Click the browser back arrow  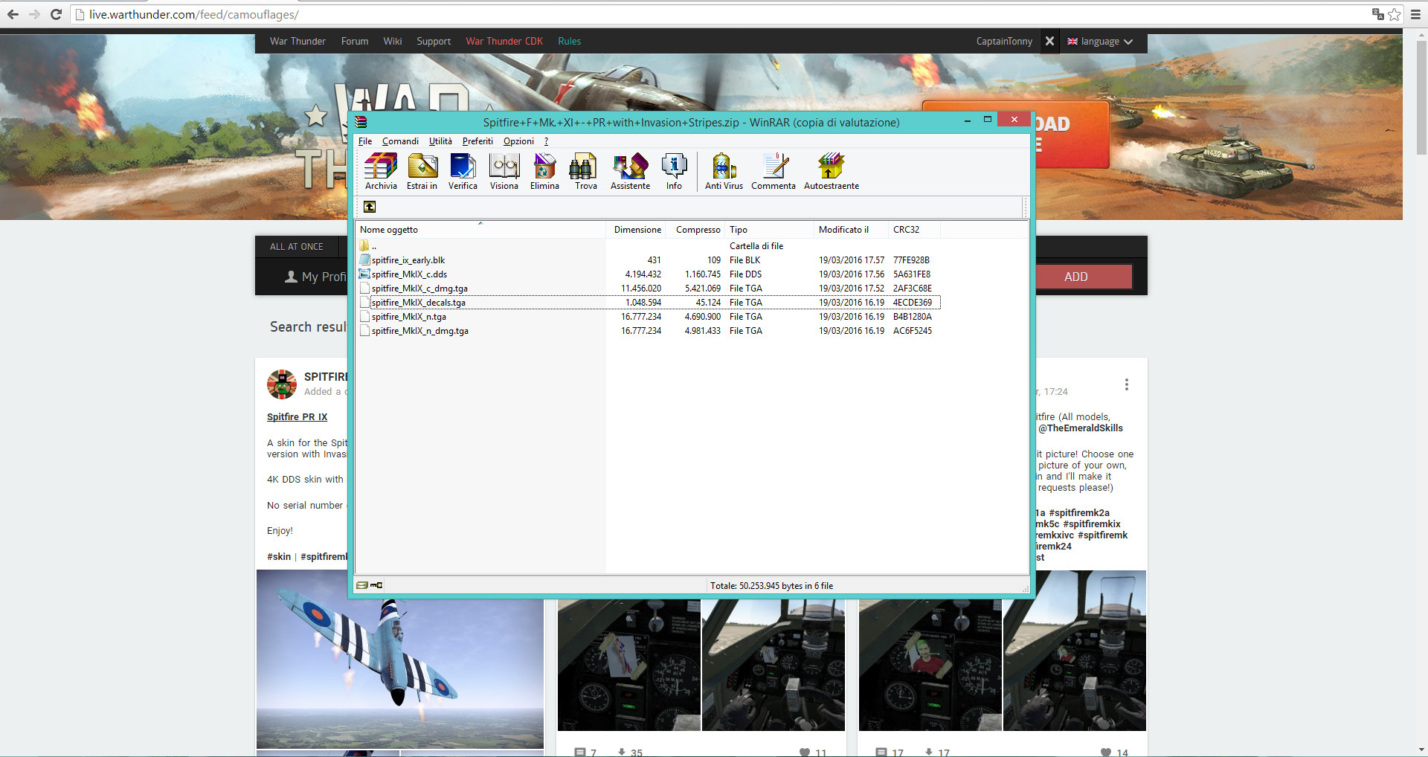(x=13, y=14)
